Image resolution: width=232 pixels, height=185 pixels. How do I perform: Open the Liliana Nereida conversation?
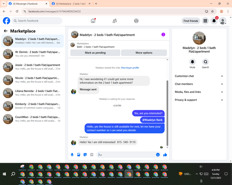32,93
